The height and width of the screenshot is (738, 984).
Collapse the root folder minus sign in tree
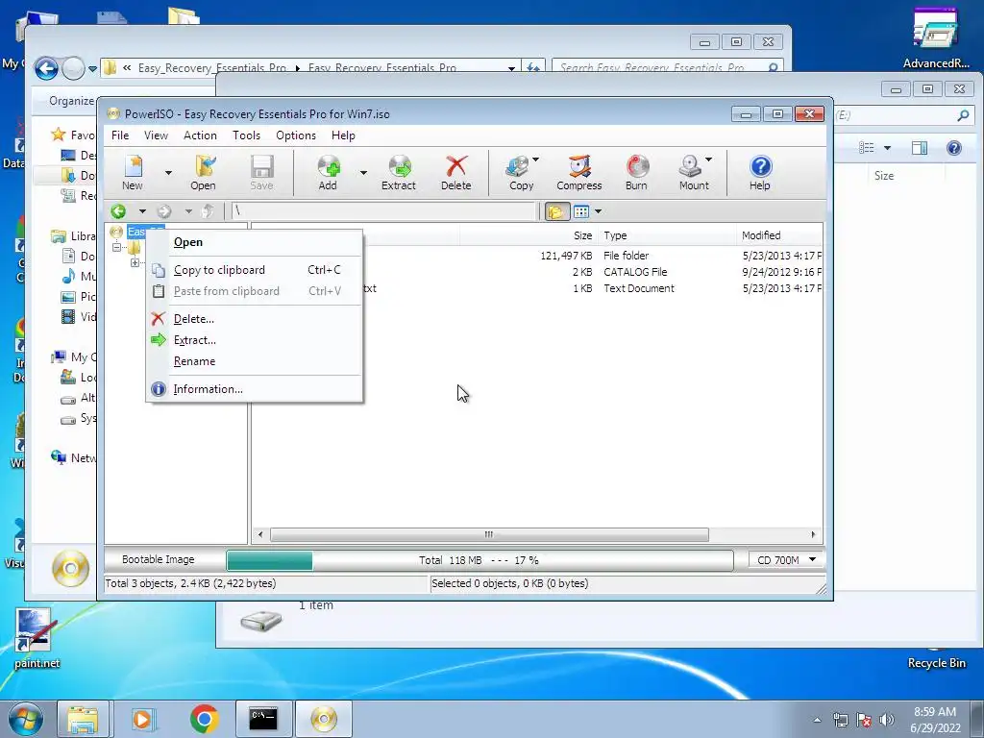pos(116,247)
